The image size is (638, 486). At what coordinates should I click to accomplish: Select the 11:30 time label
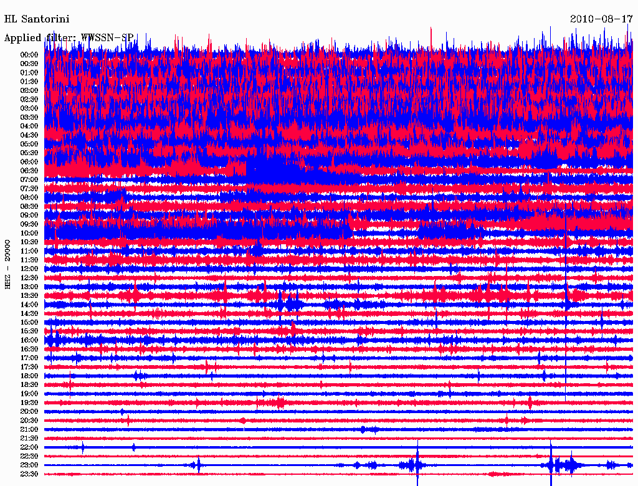click(29, 260)
